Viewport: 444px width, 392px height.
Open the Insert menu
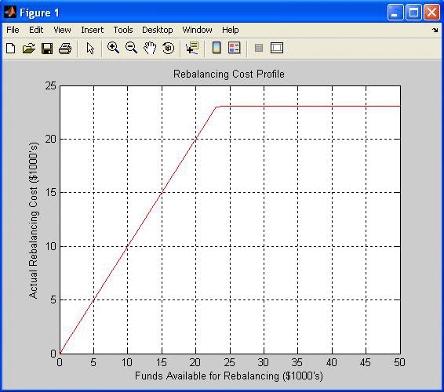coord(92,30)
